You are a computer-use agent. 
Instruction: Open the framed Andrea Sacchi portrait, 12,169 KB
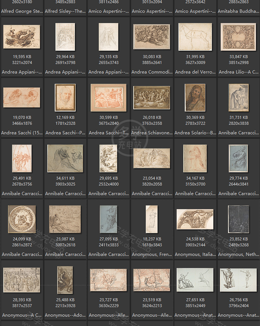click(65, 97)
